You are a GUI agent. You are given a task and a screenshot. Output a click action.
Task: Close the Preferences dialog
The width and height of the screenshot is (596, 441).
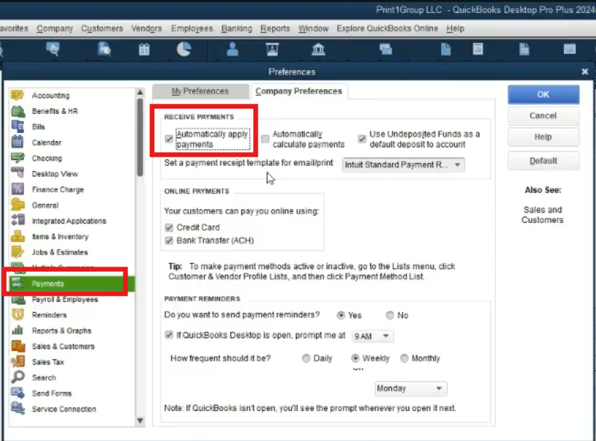pos(584,72)
